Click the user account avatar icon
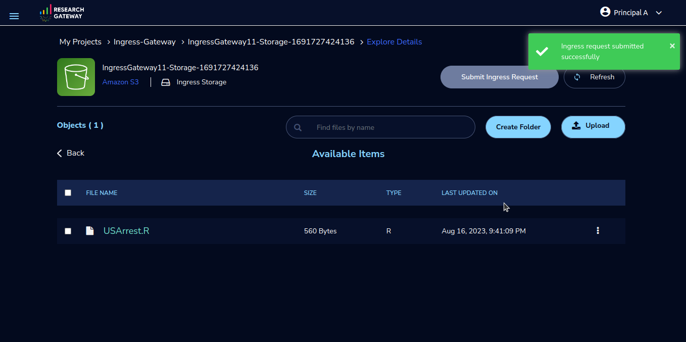This screenshot has width=686, height=342. (605, 12)
